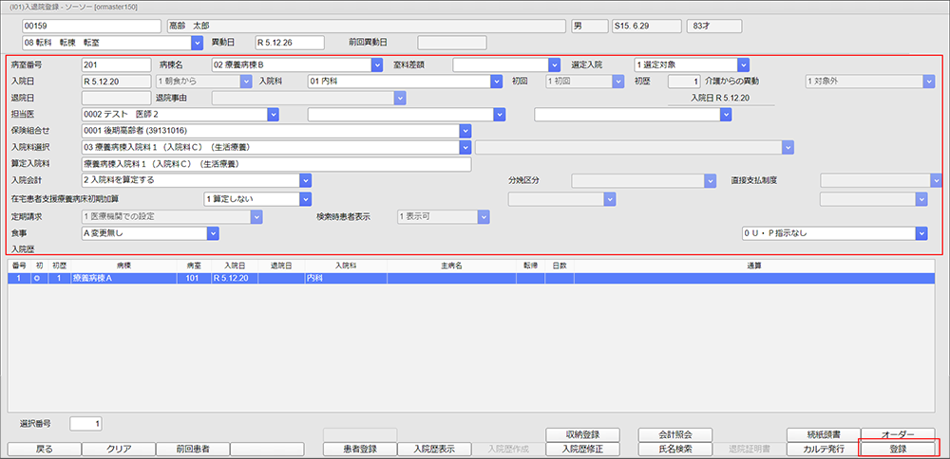Click the 入院歴修正 button
Image resolution: width=950 pixels, height=459 pixels.
pos(583,449)
